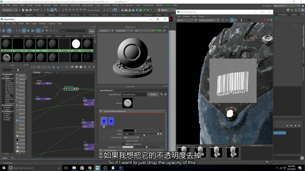Viewport: 305px width, 171px height.
Task: Open the Hardware renderer dropdown in Material Viewer
Action: tap(106, 31)
